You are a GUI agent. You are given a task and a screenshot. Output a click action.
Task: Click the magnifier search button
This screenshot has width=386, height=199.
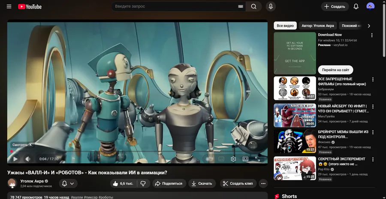253,6
